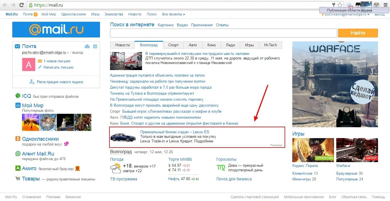Switch to the Спорт news tab
390x201 pixels.
click(x=173, y=45)
